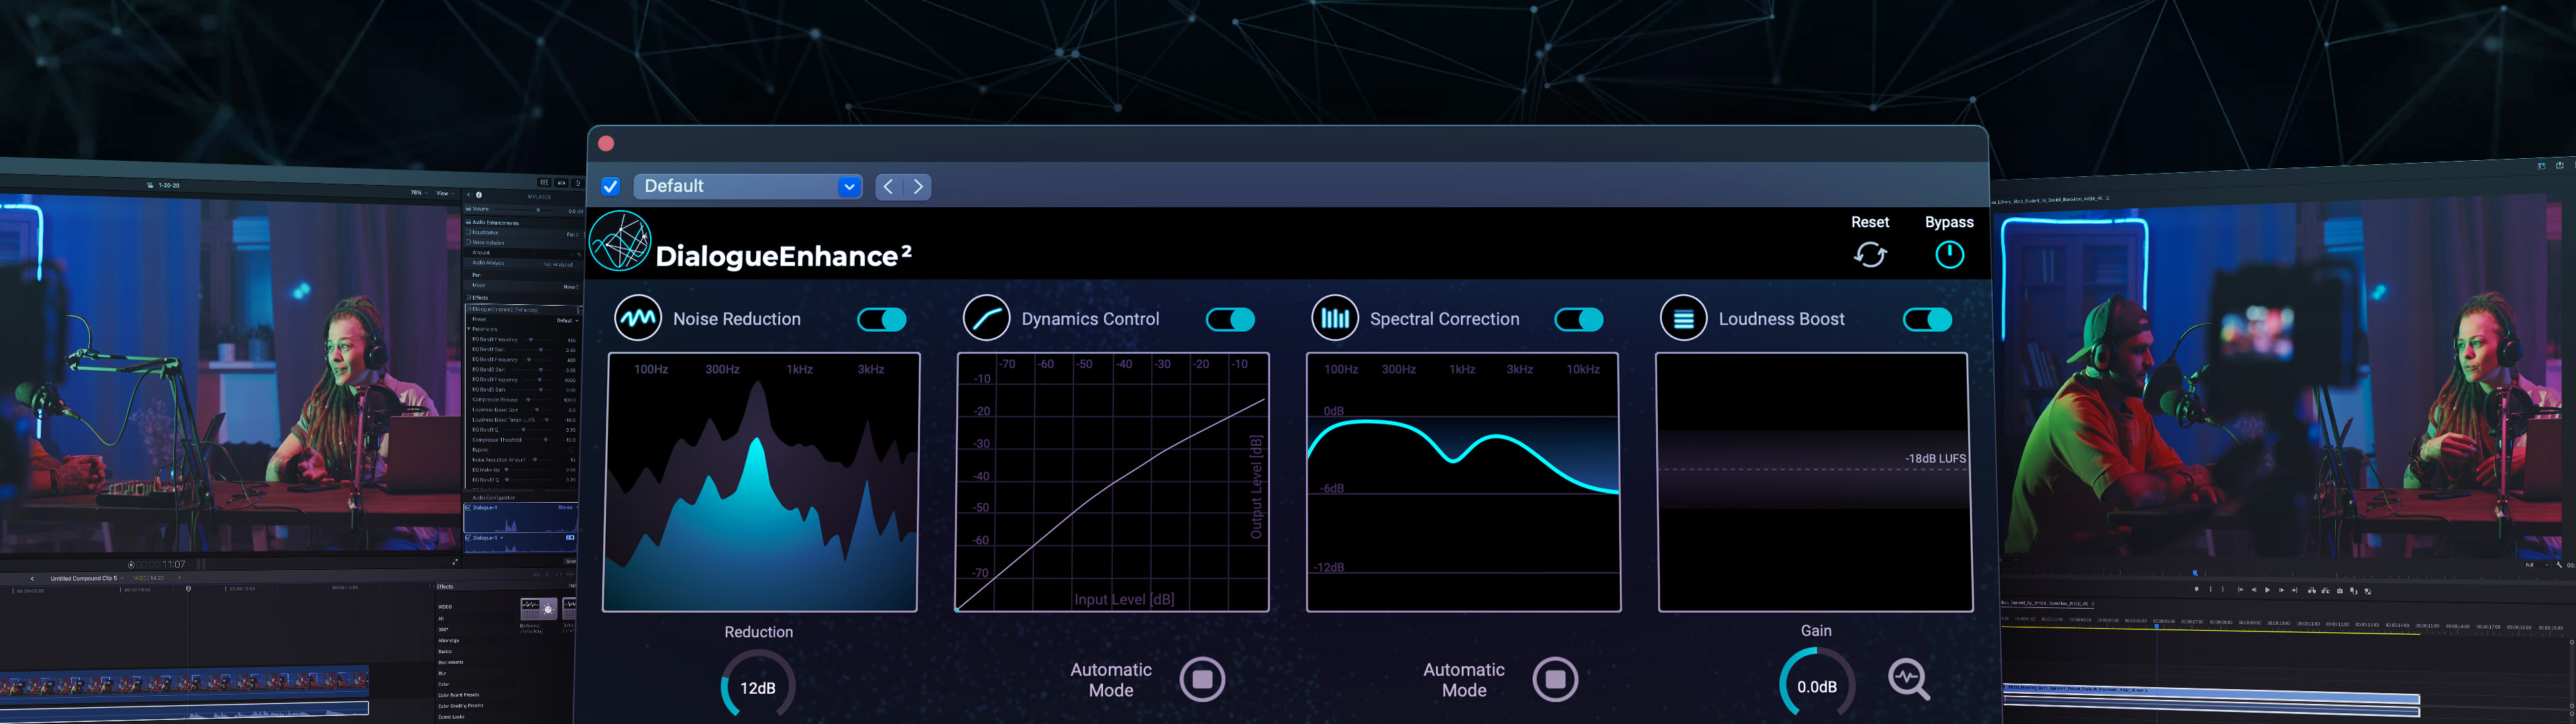Screen dimensions: 2576x724
Task: Click the Volume slider in left inspector
Action: tap(523, 210)
